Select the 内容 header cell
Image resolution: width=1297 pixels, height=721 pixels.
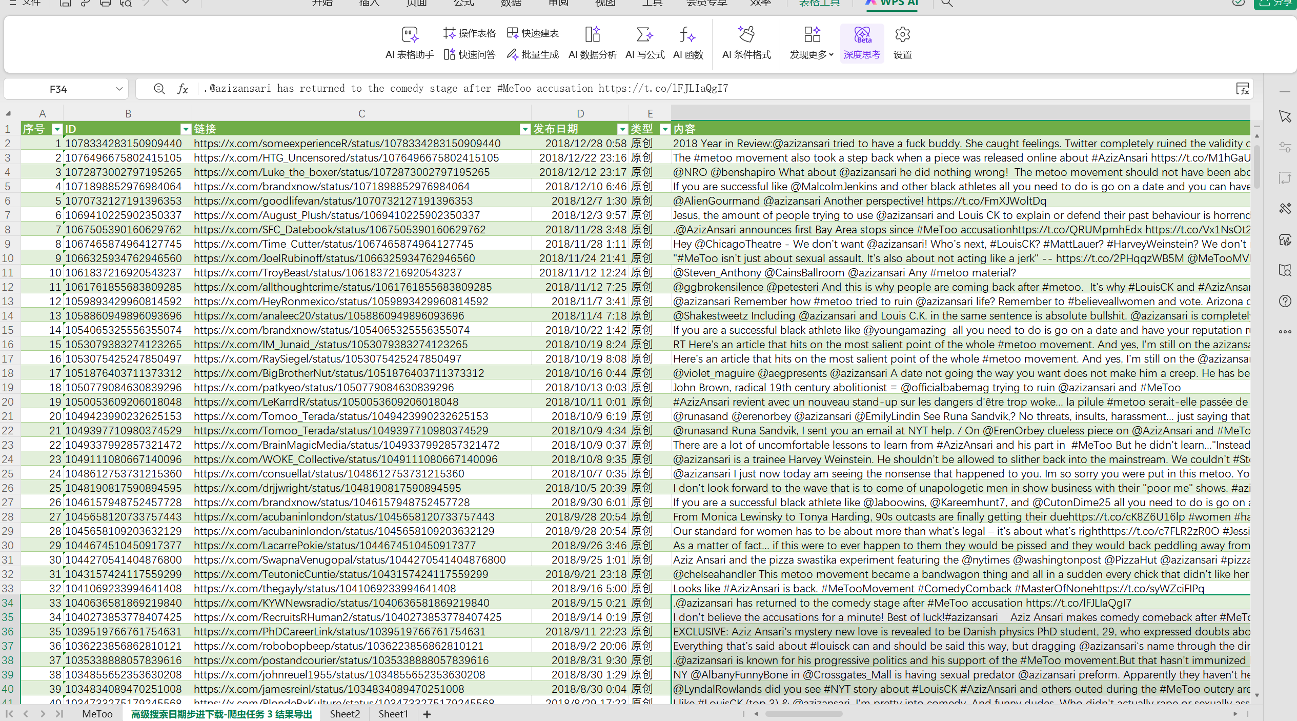[961, 129]
